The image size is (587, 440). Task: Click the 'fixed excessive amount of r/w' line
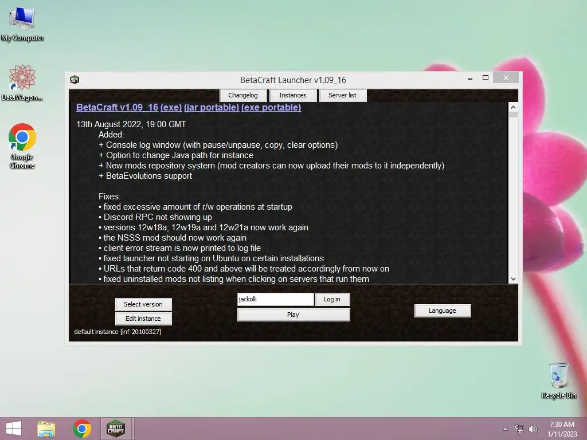pyautogui.click(x=195, y=207)
